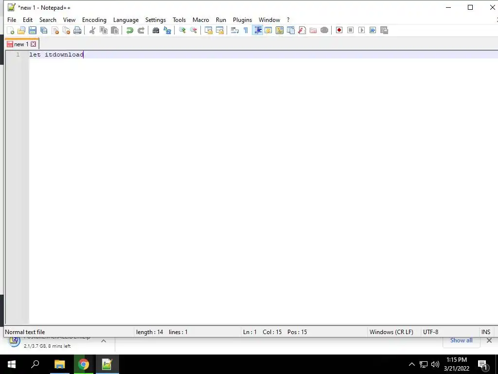Open the Edit menu
Viewport: 498px width, 374px height.
coord(28,19)
